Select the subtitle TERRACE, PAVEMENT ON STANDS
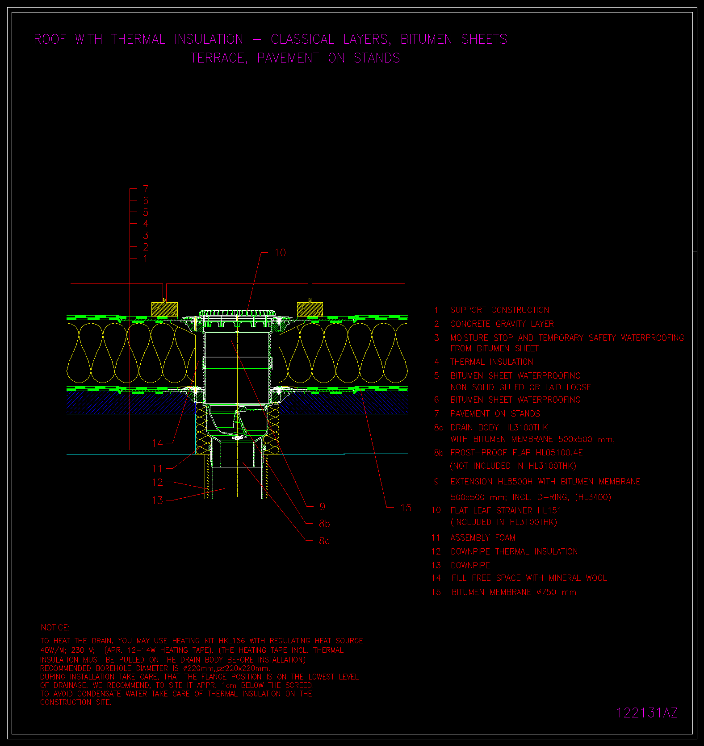This screenshot has width=704, height=746. click(295, 58)
